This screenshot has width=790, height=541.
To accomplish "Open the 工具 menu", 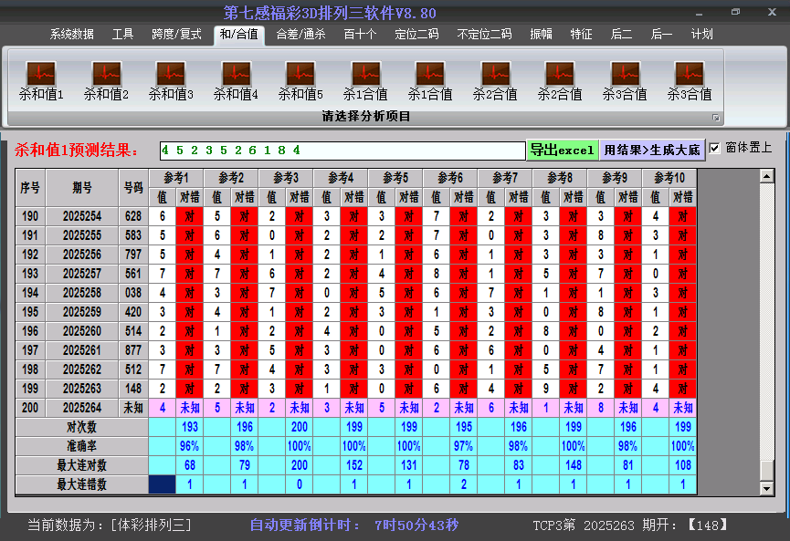I will pos(121,34).
